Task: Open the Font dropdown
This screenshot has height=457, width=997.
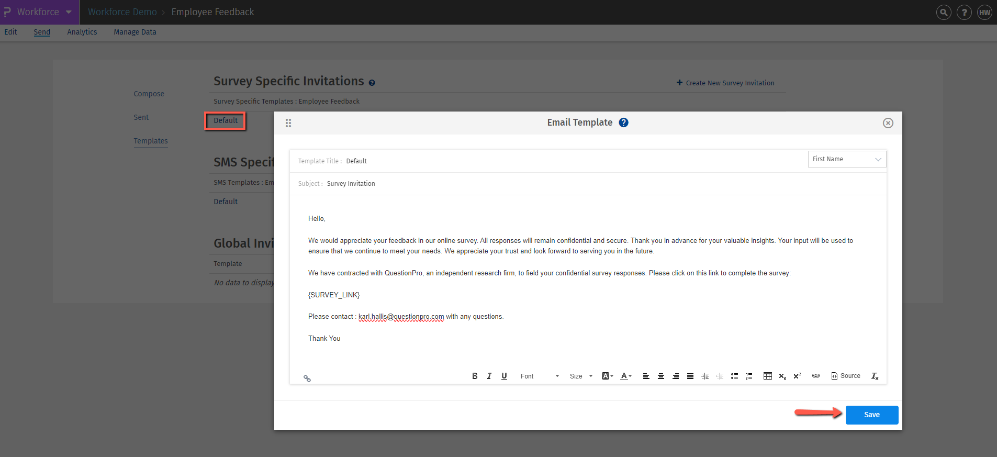Action: tap(540, 376)
